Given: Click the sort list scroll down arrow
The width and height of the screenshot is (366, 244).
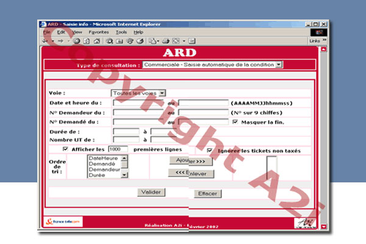Looking at the screenshot, I should coord(124,174).
